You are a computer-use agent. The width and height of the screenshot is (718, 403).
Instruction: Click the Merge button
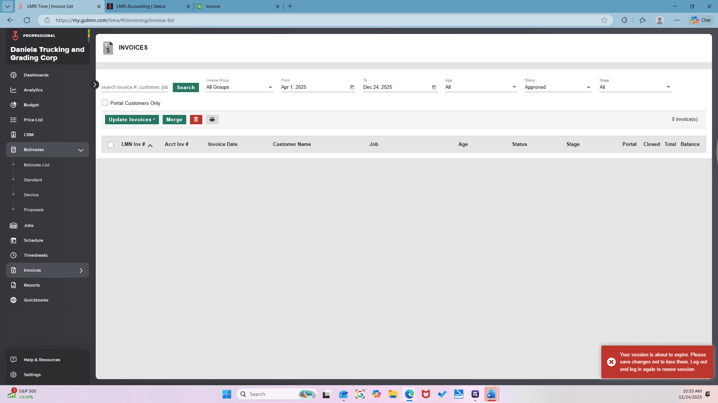click(174, 119)
